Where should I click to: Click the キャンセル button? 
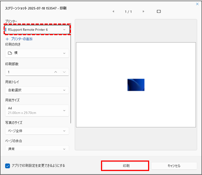tap(174, 166)
